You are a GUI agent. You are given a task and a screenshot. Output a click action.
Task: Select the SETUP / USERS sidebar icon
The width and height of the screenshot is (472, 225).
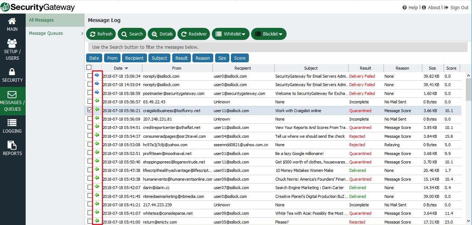pos(12,48)
